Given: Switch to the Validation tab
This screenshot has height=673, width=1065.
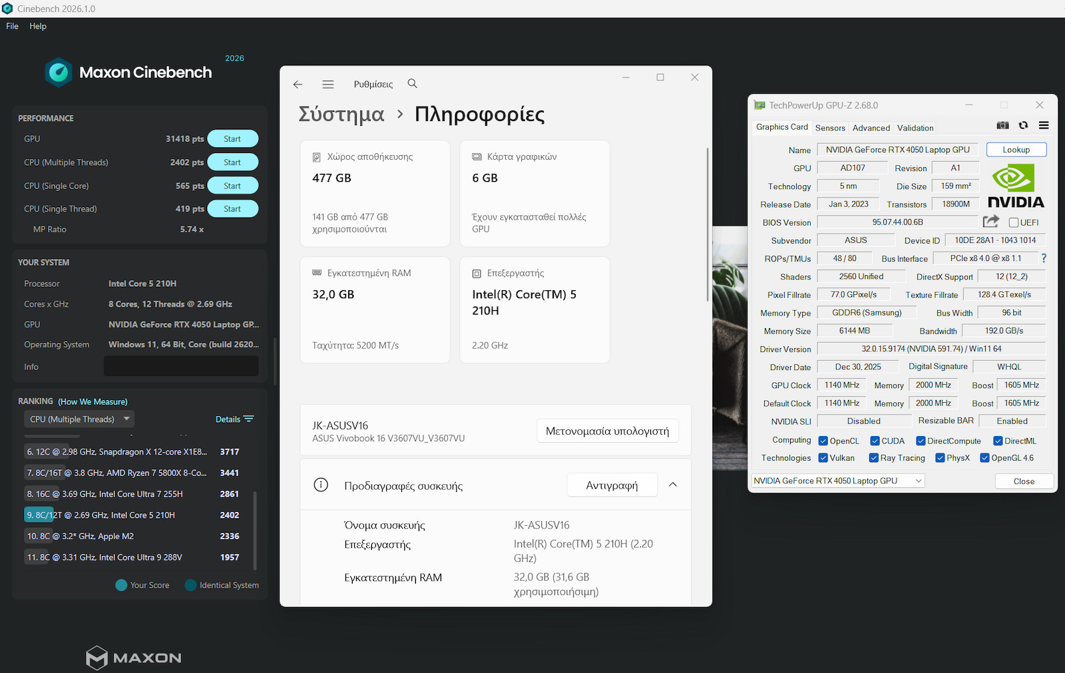Looking at the screenshot, I should [x=915, y=128].
